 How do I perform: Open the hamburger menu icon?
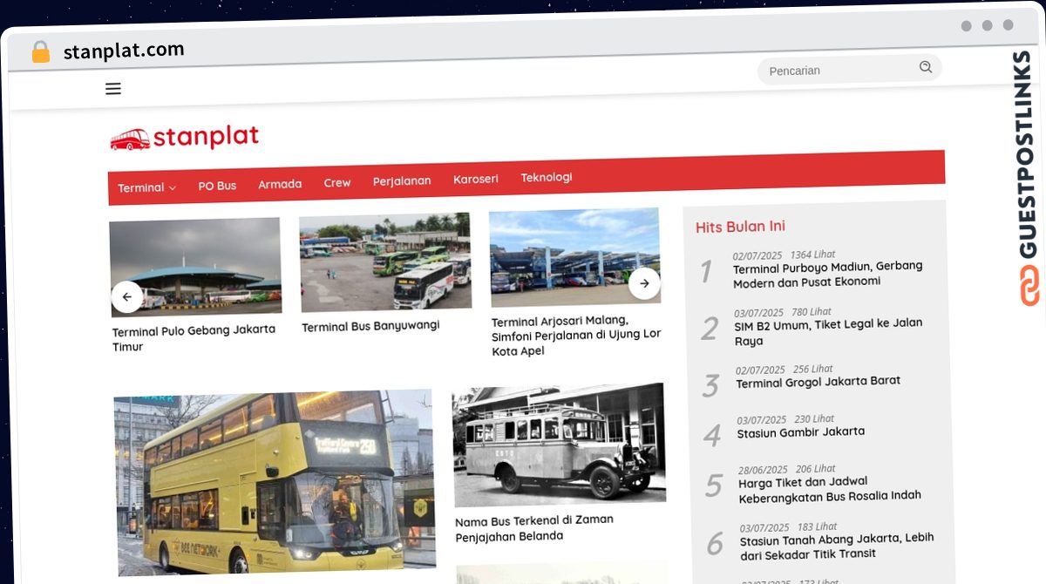point(113,88)
